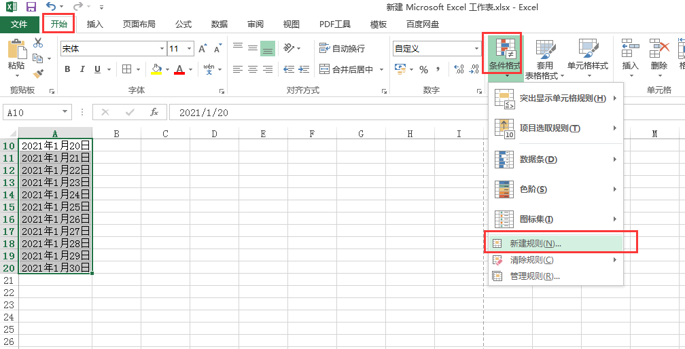Open font color dropdown arrow
Screen dimensions: 685x349
[x=190, y=69]
